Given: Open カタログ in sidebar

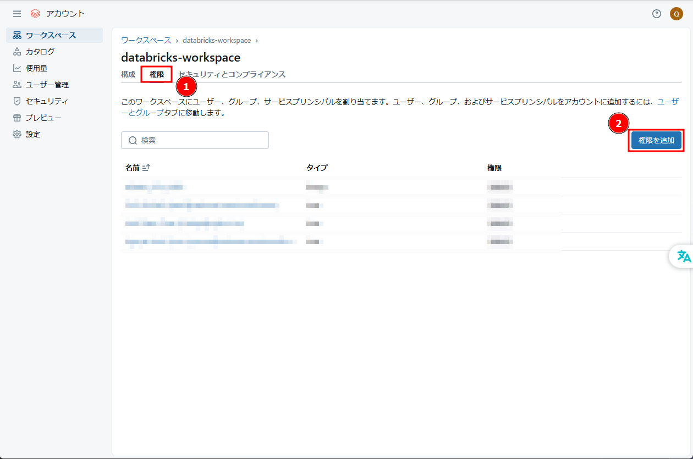Looking at the screenshot, I should (54, 52).
